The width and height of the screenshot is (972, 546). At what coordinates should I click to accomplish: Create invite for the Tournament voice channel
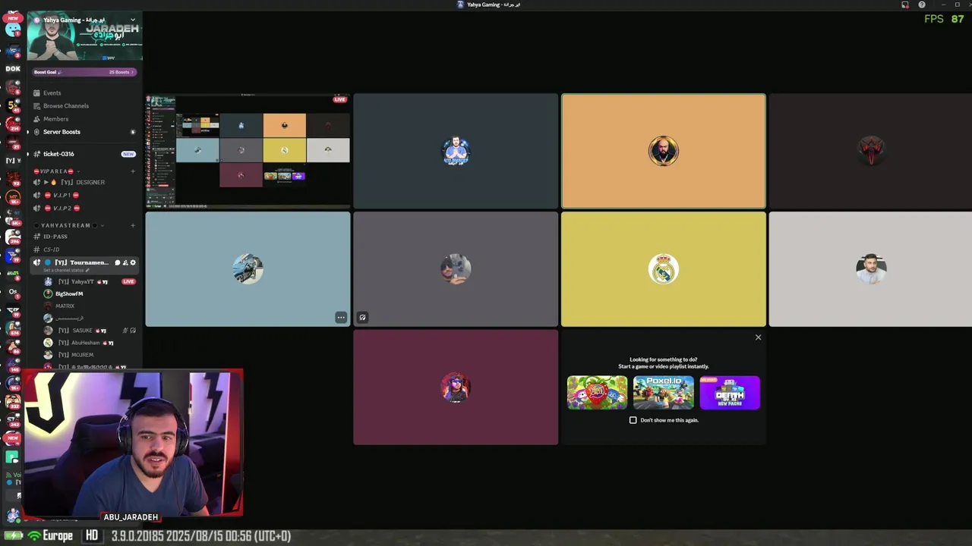125,262
